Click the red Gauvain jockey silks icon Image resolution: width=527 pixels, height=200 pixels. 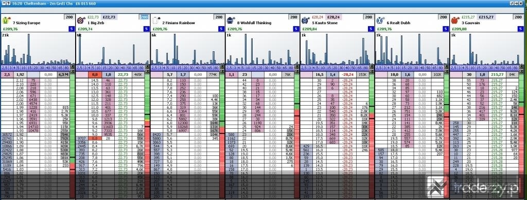click(x=455, y=21)
